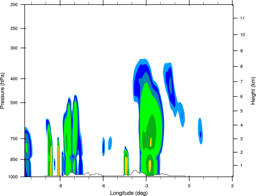The image size is (256, 196).
Task: Click the 6 km height label
Action: [x=242, y=96]
